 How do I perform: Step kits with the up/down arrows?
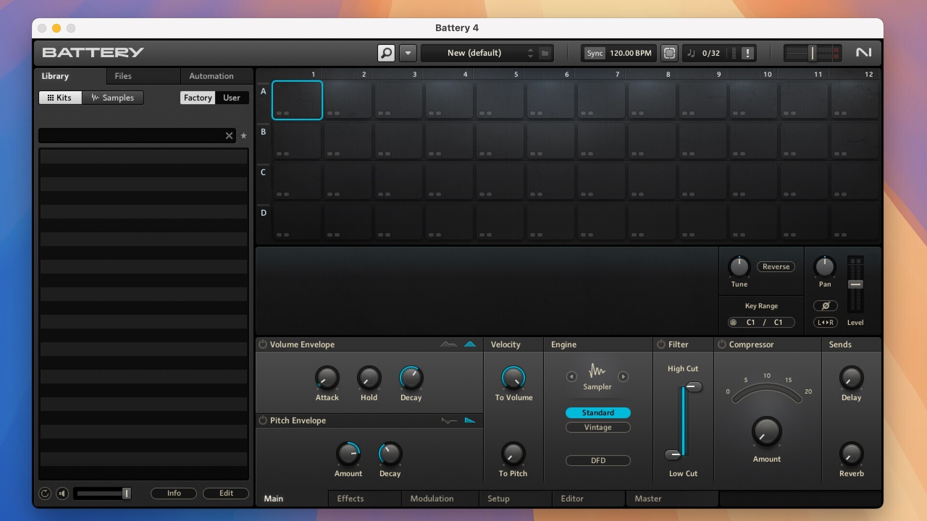(x=530, y=53)
